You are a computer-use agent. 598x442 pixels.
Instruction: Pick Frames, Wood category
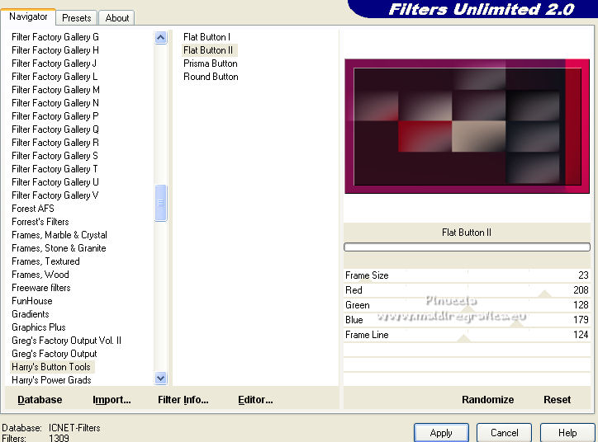coord(40,275)
